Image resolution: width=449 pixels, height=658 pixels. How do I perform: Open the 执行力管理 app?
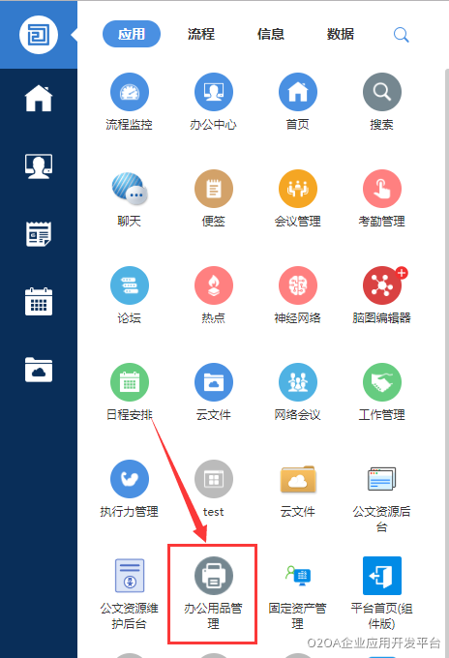[x=130, y=489]
